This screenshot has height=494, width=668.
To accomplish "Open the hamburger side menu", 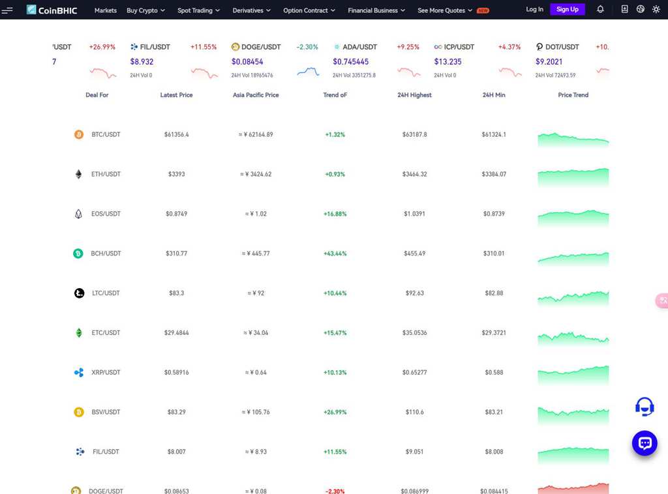I will coord(7,10).
